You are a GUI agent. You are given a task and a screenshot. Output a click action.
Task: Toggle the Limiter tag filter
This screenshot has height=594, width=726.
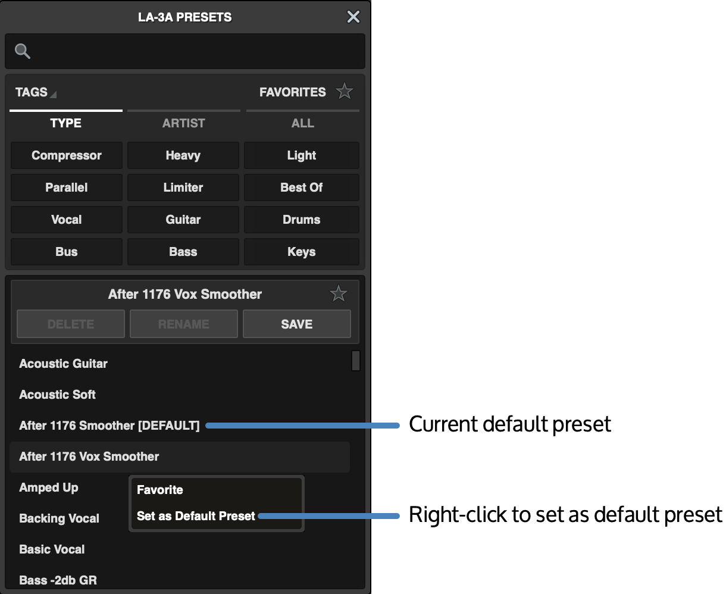coord(183,187)
